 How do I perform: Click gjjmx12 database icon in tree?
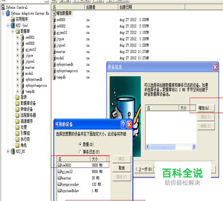23,50
